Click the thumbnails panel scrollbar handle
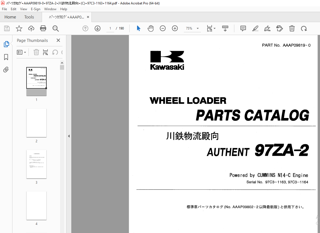The image size is (320, 233). (x=62, y=67)
